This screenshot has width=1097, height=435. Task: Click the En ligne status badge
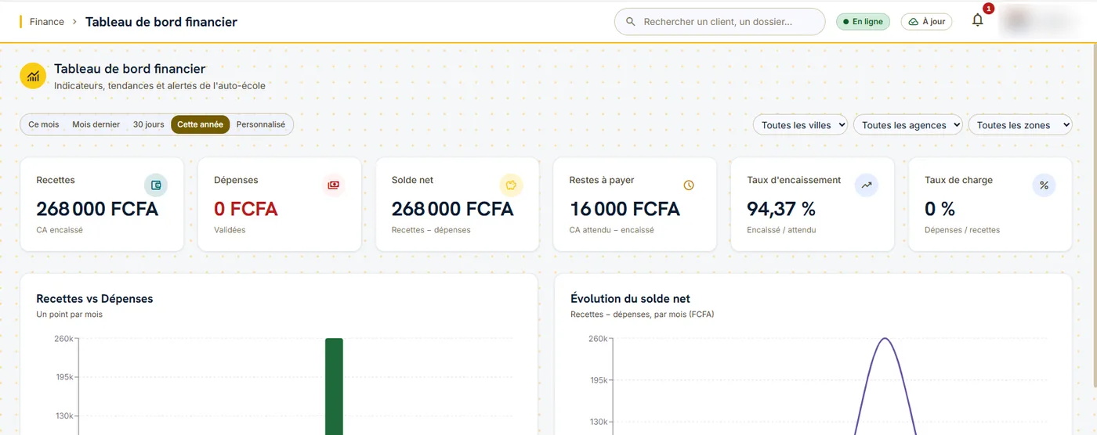pyautogui.click(x=863, y=22)
